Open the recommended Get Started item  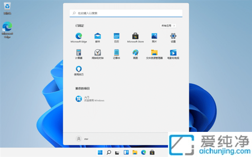pos(90,99)
